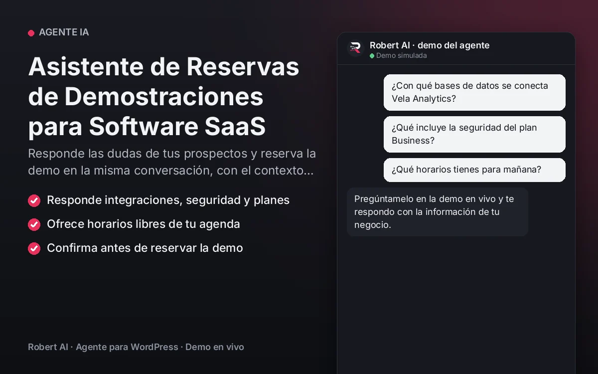Click the AGENTE IA label
598x374 pixels.
[x=64, y=32]
